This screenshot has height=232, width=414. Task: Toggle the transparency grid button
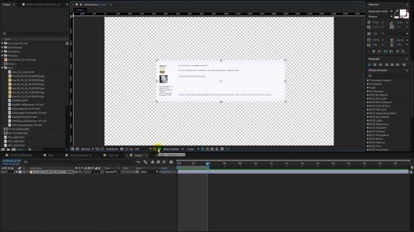click(x=160, y=149)
